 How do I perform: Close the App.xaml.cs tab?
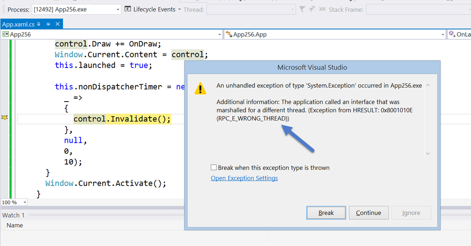click(x=57, y=24)
